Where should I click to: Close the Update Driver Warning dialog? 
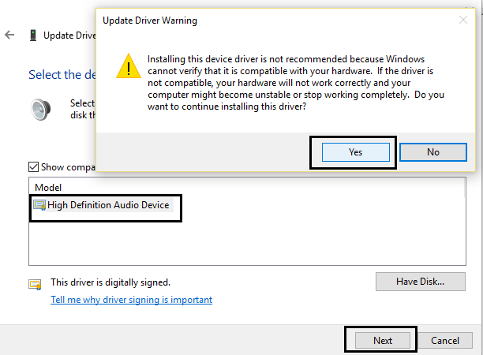463,20
